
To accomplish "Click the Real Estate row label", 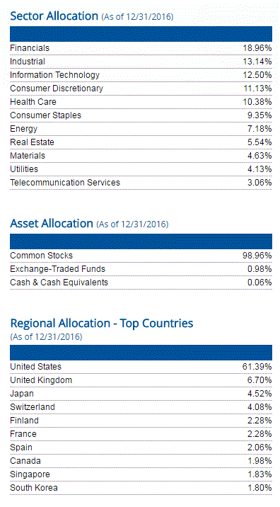I will (x=32, y=142).
